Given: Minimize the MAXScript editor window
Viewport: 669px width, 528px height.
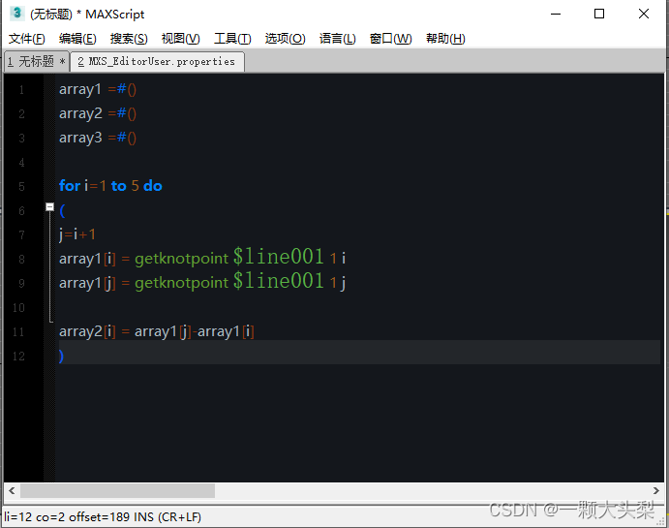Looking at the screenshot, I should coord(556,15).
